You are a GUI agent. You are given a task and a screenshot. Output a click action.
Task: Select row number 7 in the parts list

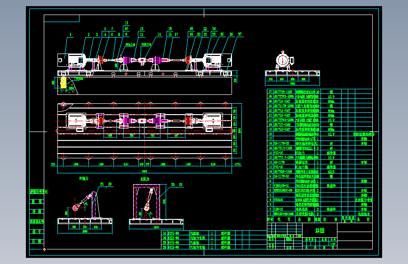pos(270,186)
